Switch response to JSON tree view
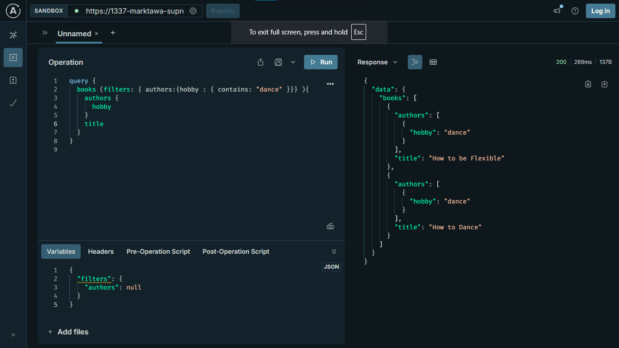This screenshot has width=619, height=348. point(415,62)
